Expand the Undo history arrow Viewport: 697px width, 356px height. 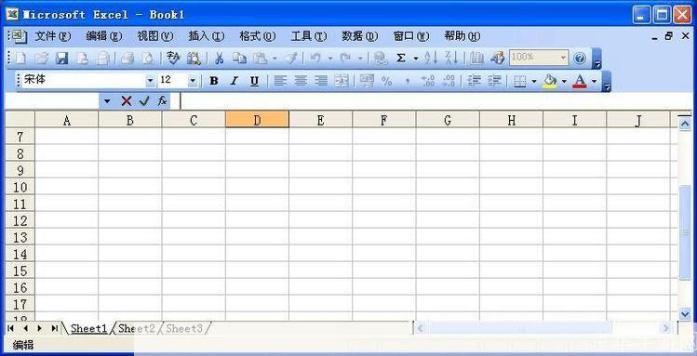tap(330, 59)
